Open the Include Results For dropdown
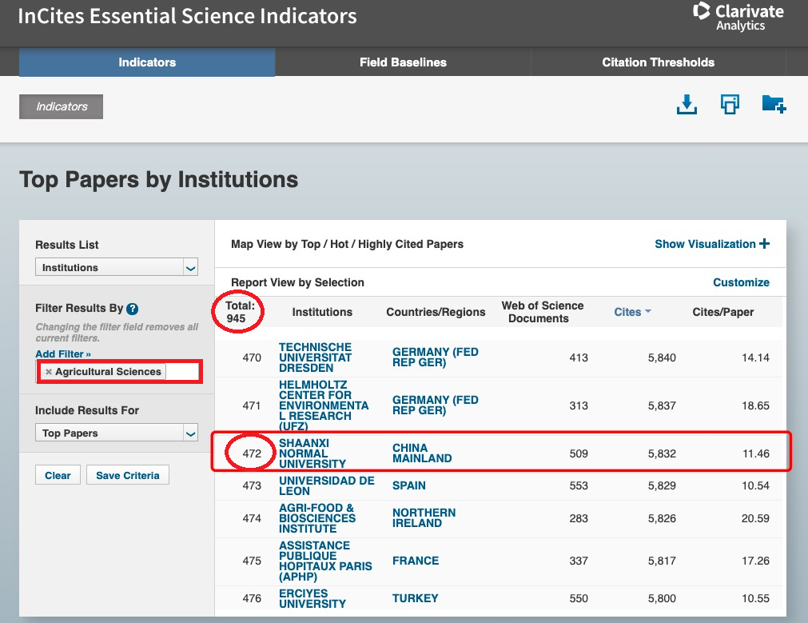This screenshot has width=808, height=623. click(x=117, y=433)
